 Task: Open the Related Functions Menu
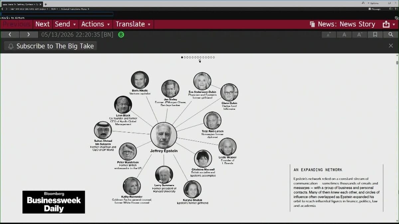[75, 9]
